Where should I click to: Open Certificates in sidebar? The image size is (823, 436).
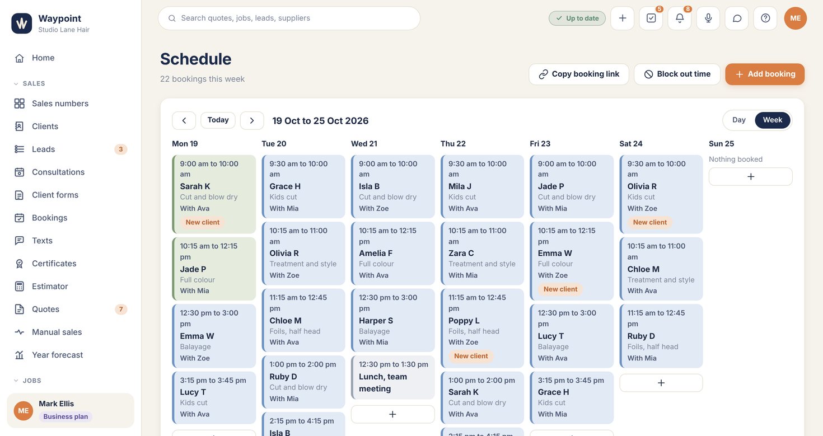[71, 264]
